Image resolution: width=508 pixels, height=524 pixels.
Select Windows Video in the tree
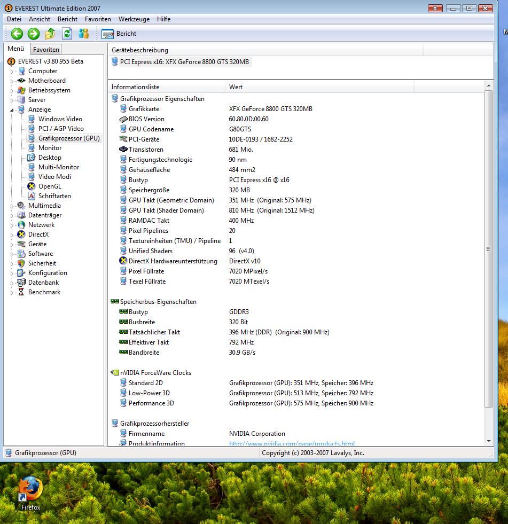pyautogui.click(x=60, y=119)
